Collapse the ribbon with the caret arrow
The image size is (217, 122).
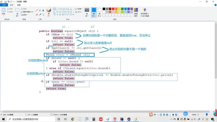point(213,5)
